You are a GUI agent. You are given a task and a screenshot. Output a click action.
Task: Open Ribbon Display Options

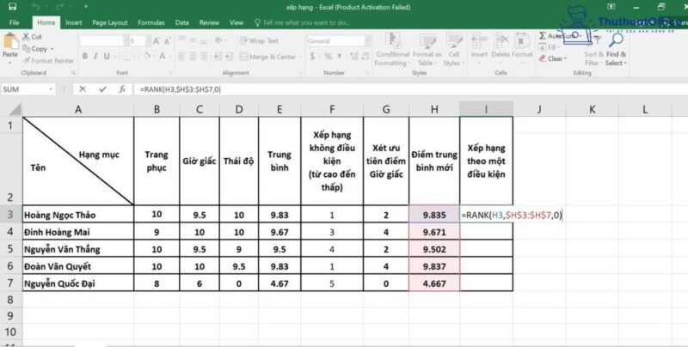(611, 7)
